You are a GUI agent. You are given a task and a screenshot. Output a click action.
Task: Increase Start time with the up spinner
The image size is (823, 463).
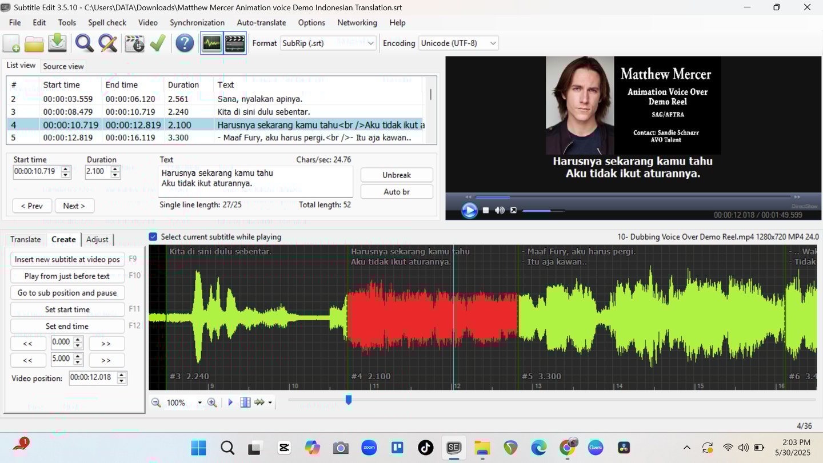click(x=66, y=168)
